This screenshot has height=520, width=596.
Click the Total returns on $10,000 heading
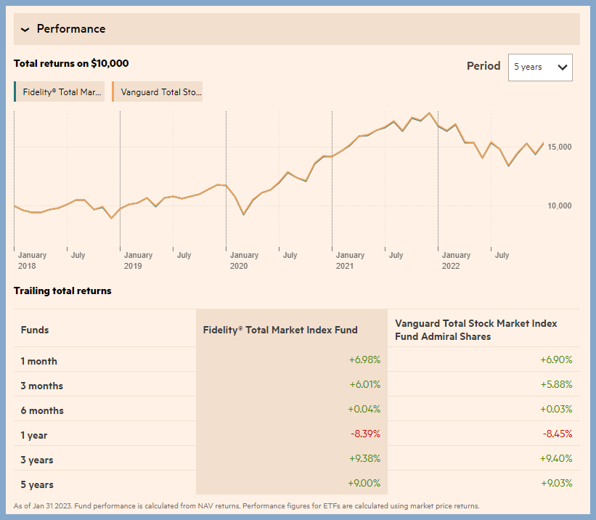[x=71, y=63]
